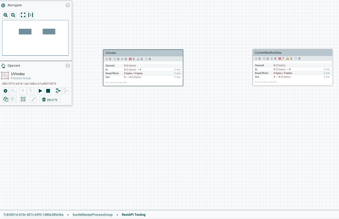Delete the UVindex group with DELETE button
339x219 pixels.
pyautogui.click(x=50, y=99)
